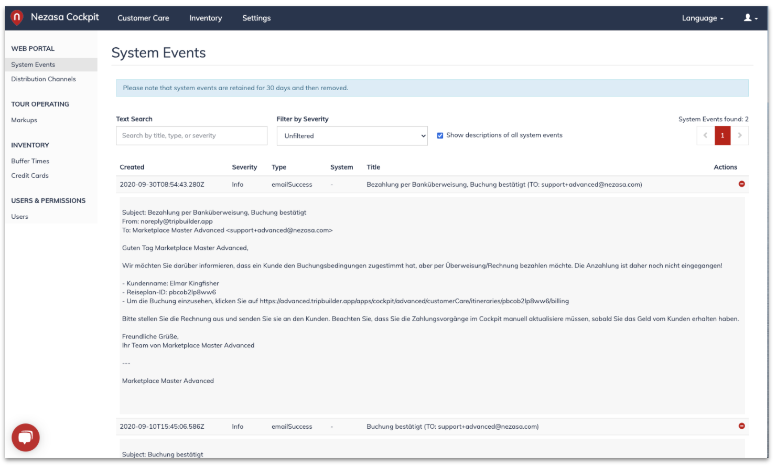Open Users in sidebar
This screenshot has height=467, width=776.
tap(20, 217)
